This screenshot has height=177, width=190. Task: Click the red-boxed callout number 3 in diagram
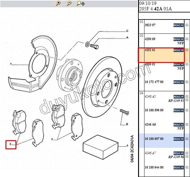pos(11,144)
